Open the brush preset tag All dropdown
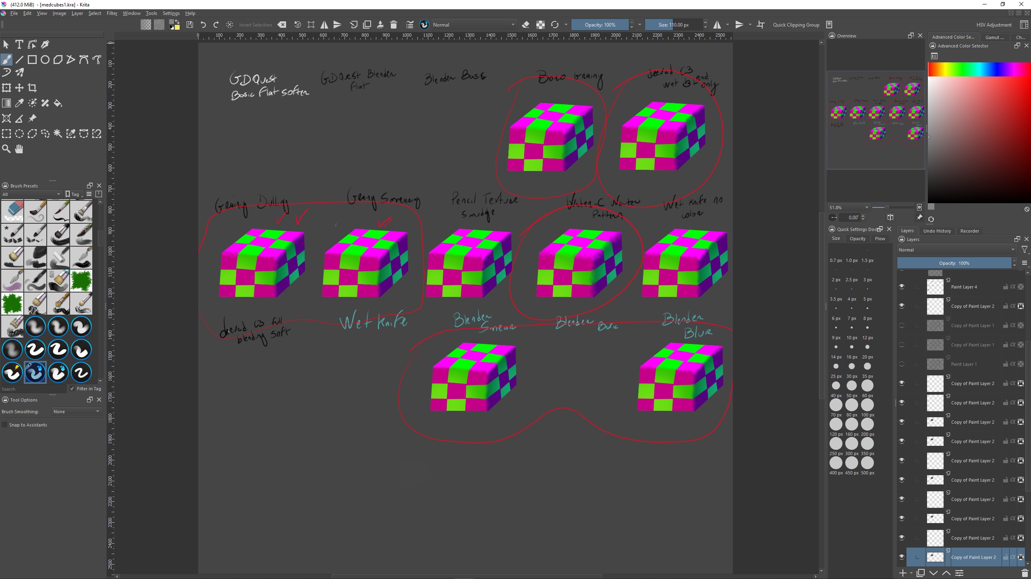The height and width of the screenshot is (579, 1031). coord(31,194)
